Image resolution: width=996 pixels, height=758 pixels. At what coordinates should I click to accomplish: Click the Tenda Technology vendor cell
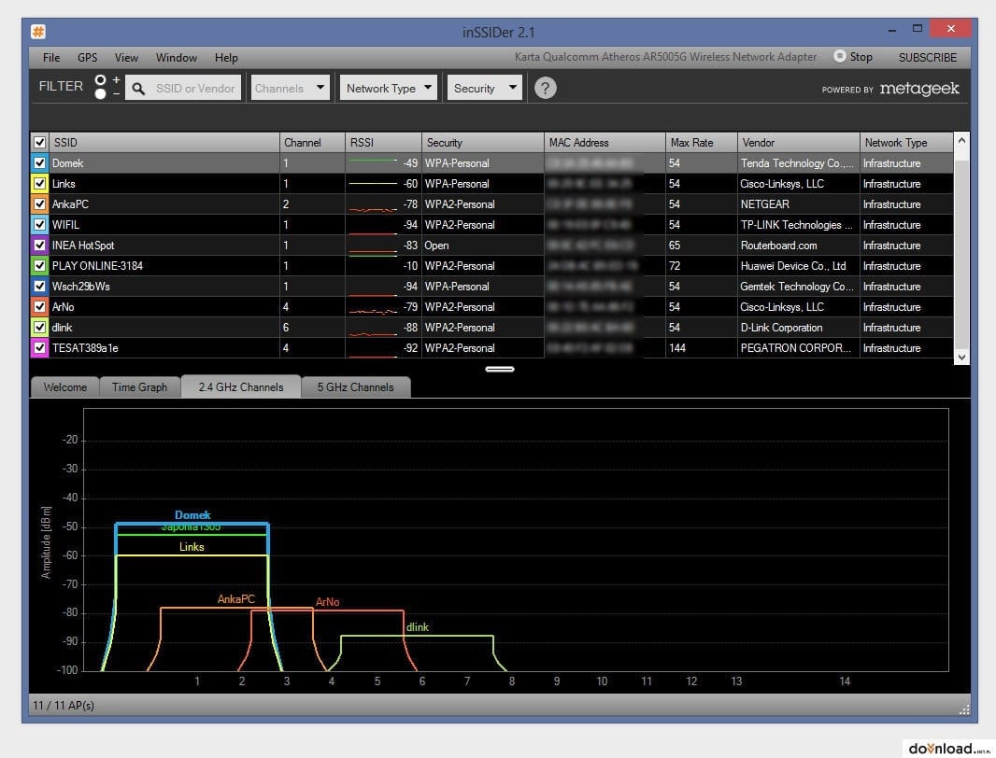798,163
